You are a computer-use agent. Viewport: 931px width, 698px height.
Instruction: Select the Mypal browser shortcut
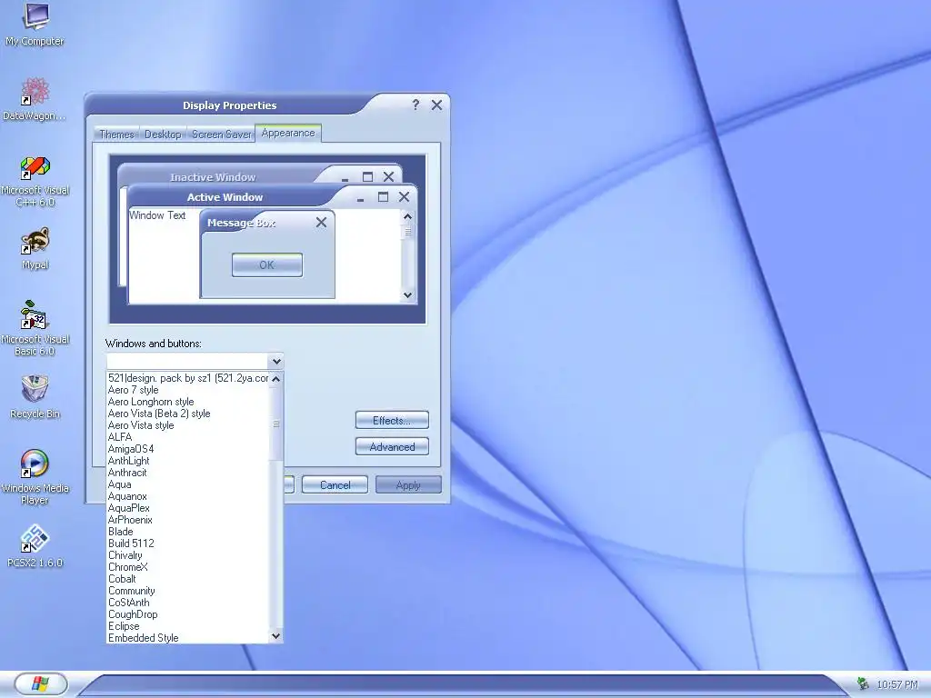tap(35, 248)
